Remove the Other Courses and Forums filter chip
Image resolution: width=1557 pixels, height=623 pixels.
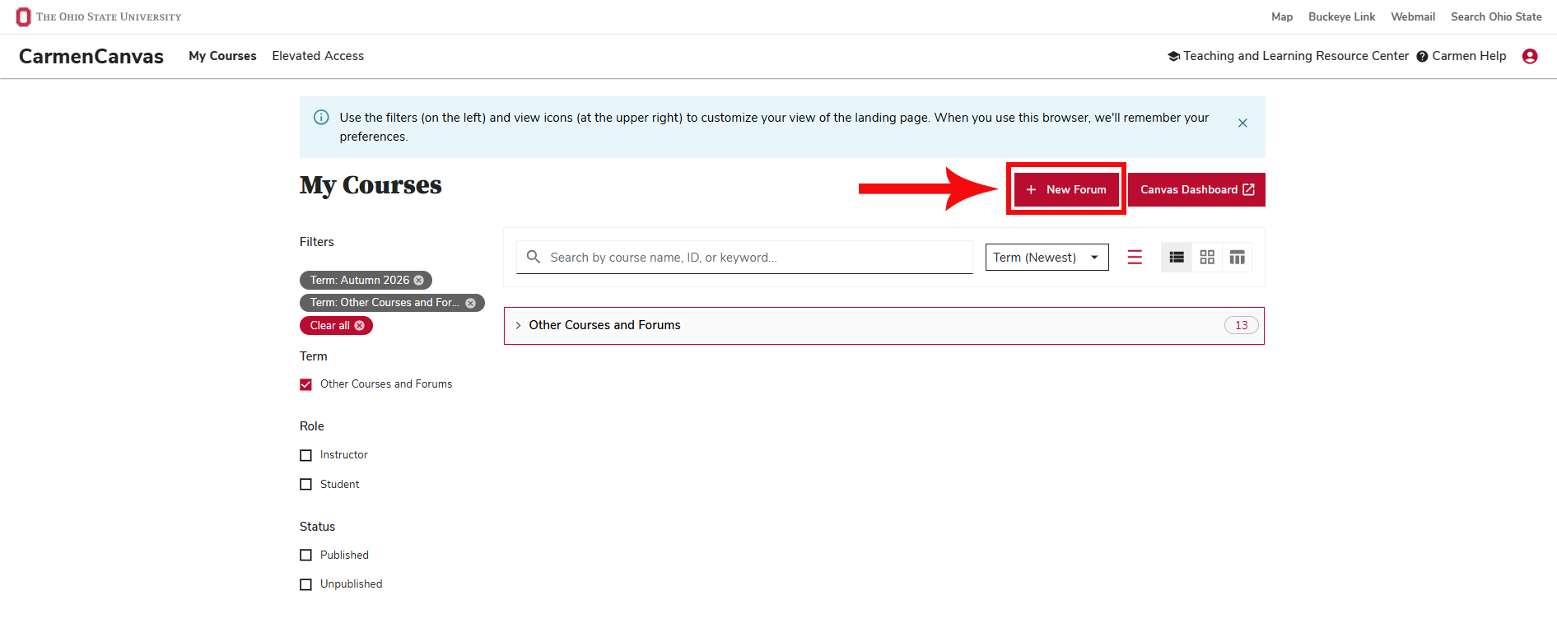point(470,303)
